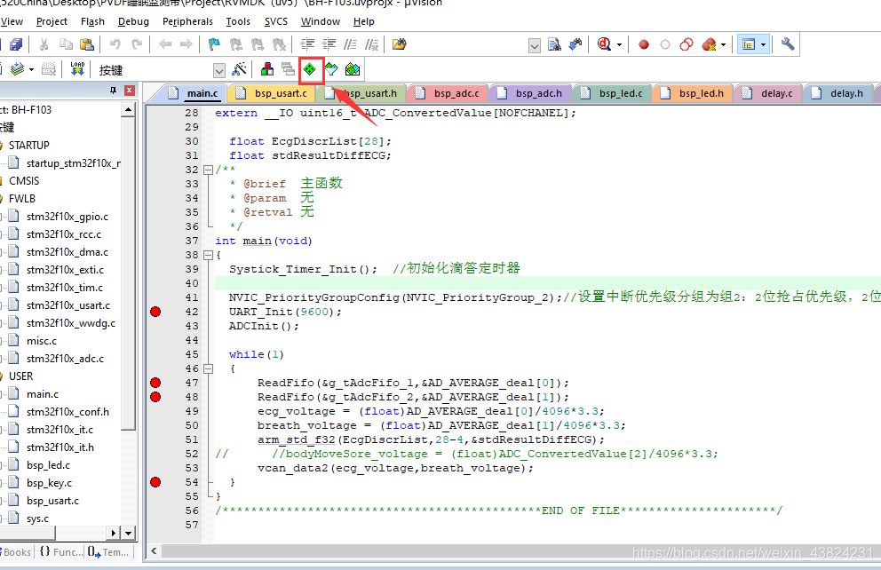Open the Debug menu
Screen dimensions: 881x570
pos(134,21)
